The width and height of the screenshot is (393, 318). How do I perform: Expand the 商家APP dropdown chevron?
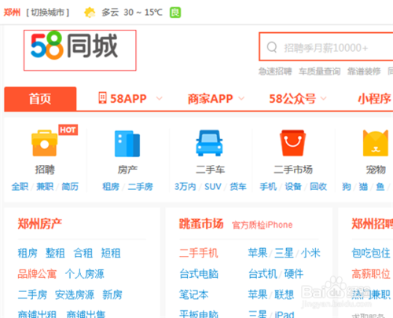pos(241,98)
